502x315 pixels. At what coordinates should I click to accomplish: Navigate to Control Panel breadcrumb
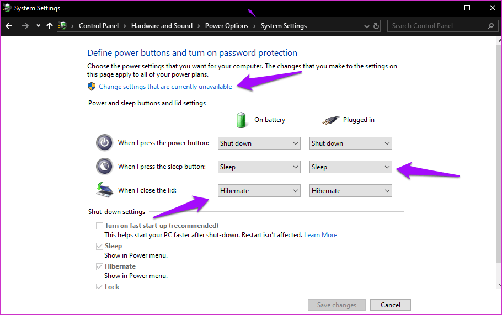99,26
